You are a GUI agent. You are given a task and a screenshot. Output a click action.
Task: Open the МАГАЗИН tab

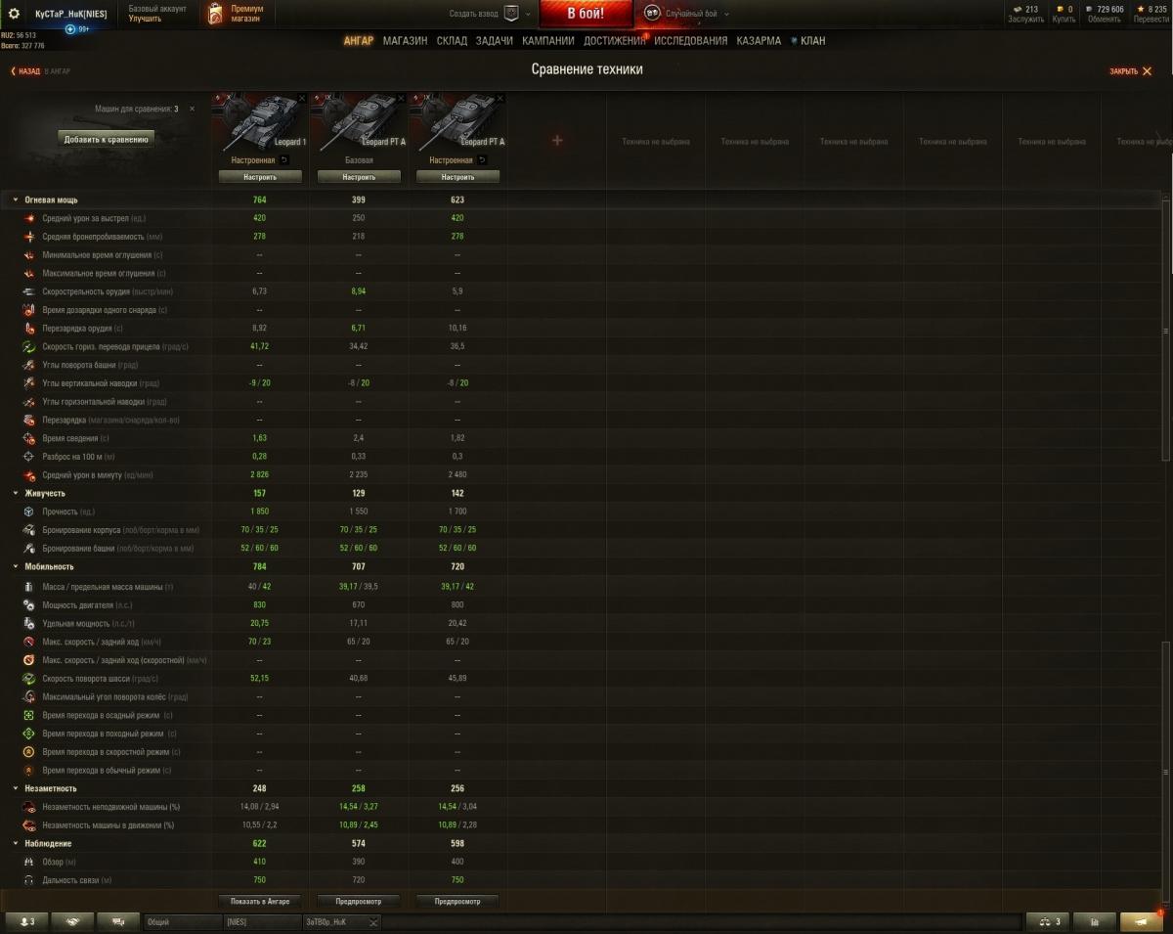click(x=405, y=41)
